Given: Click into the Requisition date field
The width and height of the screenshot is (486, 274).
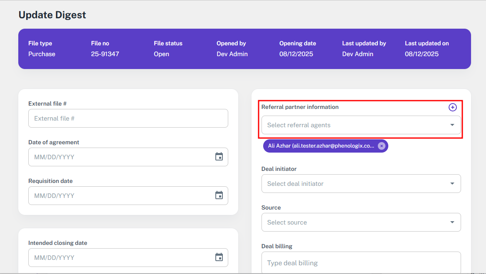Looking at the screenshot, I should 121,196.
